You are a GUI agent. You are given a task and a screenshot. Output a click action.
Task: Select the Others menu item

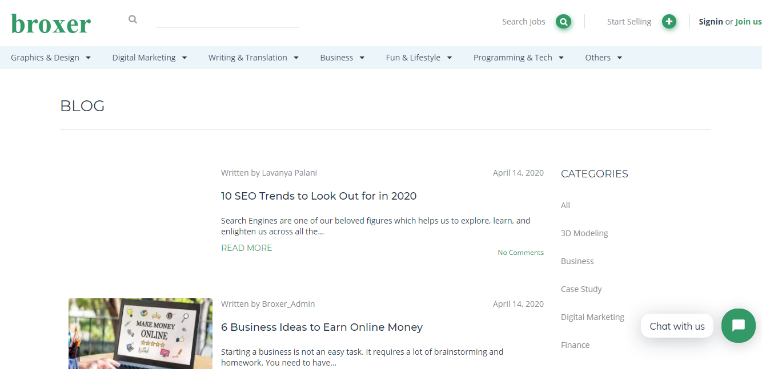click(x=598, y=57)
